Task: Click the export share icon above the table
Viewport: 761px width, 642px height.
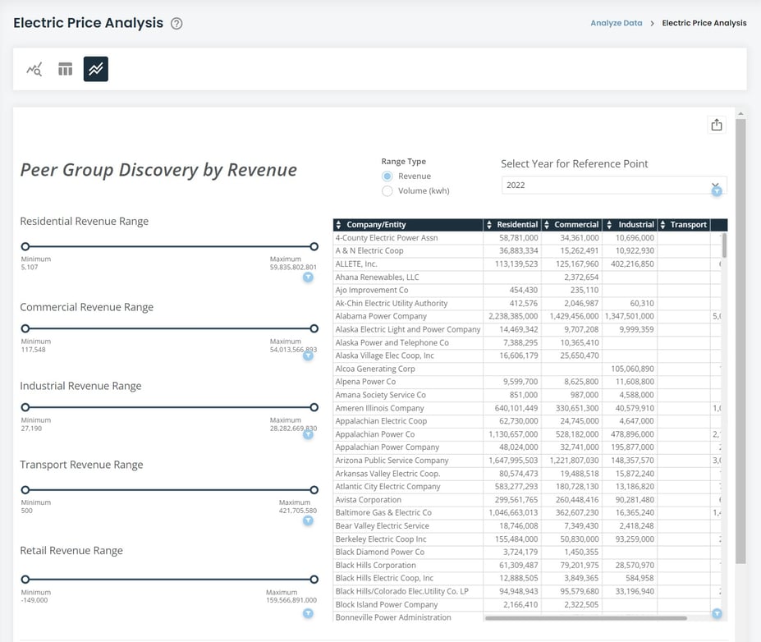Action: 717,125
